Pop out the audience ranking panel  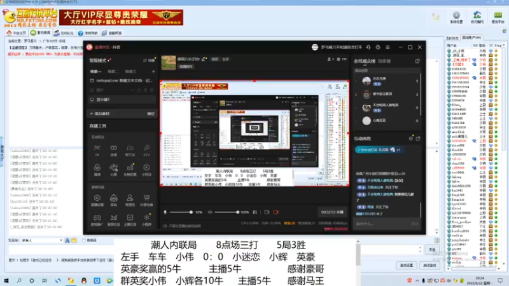click(x=417, y=61)
